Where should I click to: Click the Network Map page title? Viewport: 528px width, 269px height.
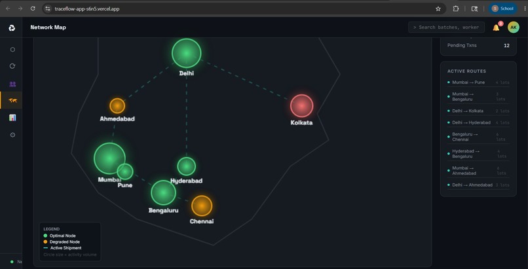point(48,27)
